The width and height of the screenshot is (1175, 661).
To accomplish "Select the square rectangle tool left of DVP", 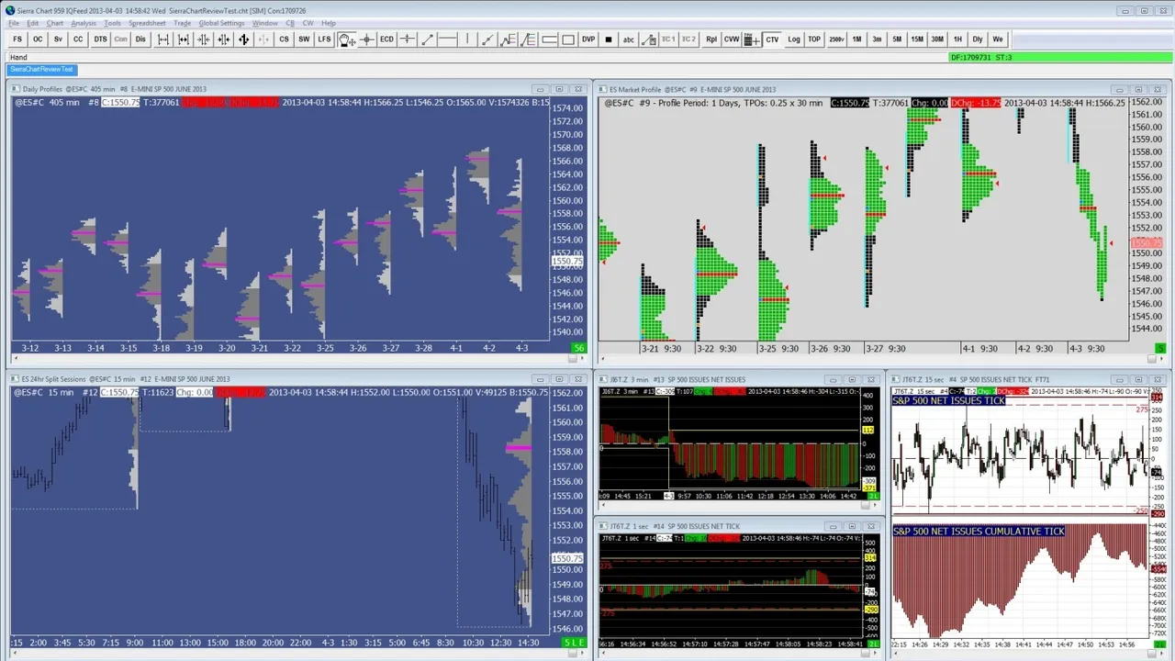I will click(x=569, y=39).
